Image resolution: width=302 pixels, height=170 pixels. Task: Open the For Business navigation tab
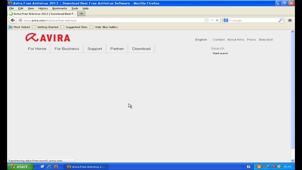click(67, 49)
